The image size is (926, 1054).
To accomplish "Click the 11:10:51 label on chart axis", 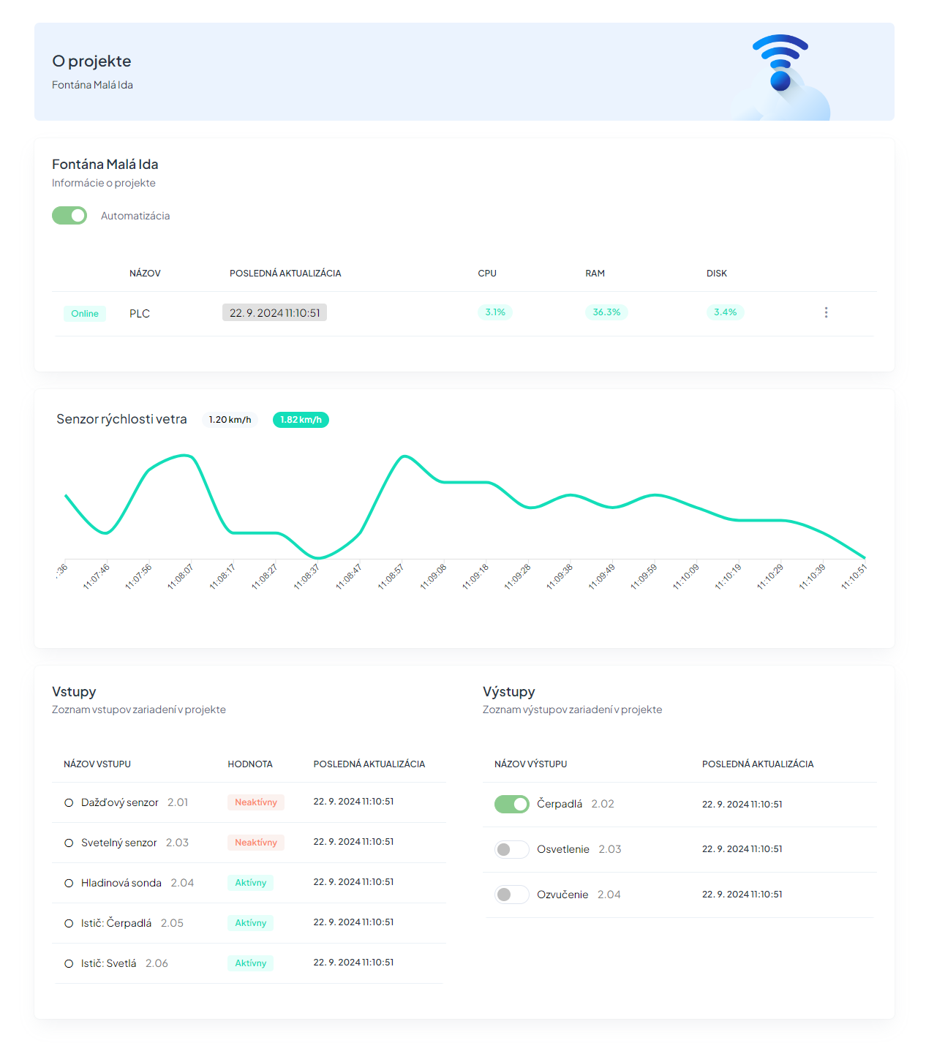I will point(854,576).
